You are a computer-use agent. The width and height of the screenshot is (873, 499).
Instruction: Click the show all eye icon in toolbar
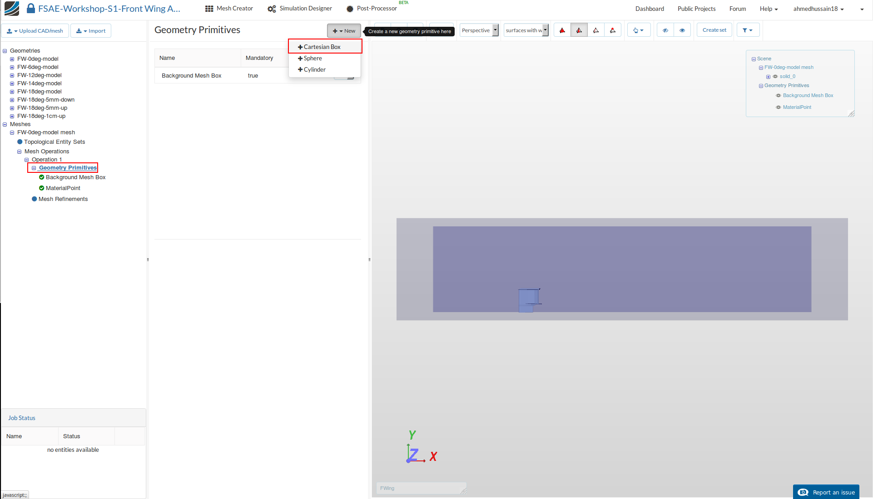tap(682, 30)
